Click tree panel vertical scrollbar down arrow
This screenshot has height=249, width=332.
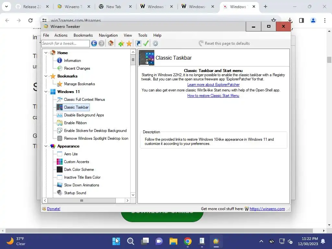point(133,195)
